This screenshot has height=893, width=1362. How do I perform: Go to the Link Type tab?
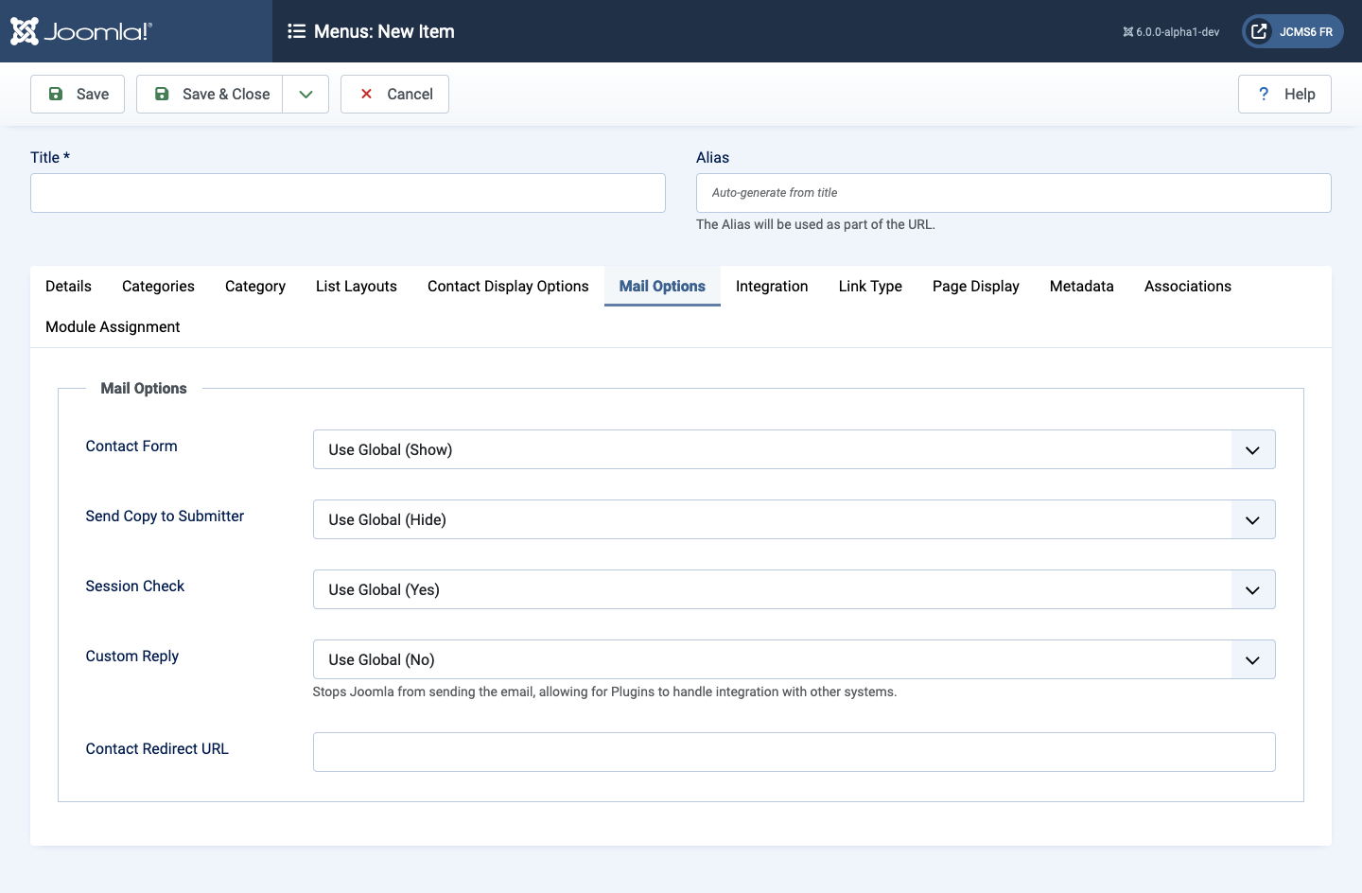[x=870, y=286]
